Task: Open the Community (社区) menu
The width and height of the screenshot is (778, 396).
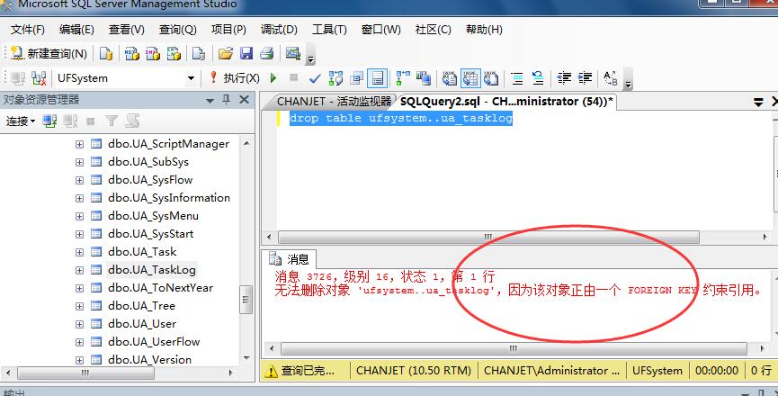Action: click(434, 30)
